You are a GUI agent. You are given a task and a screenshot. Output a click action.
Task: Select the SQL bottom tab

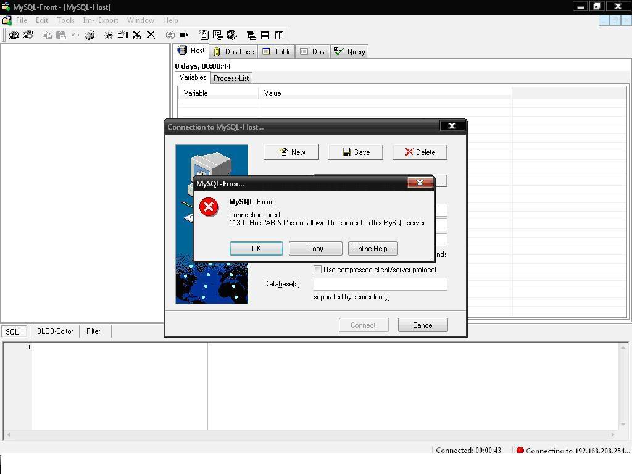14,331
